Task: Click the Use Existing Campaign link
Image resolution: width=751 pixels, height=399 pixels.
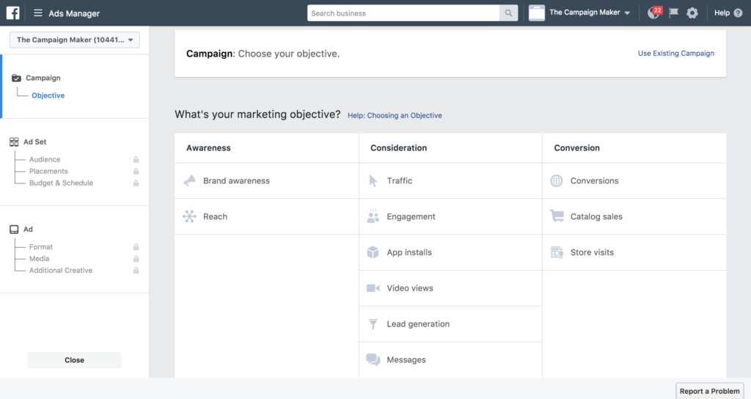Action: 675,53
